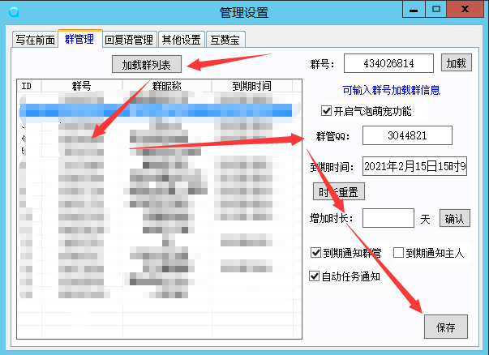Image resolution: width=489 pixels, height=355 pixels.
Task: Click the 到期时间 date field
Action: [x=414, y=167]
